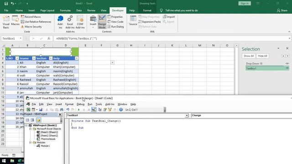Open Properties Window icon in VBA toolbar
The image size is (292, 164).
click(105, 109)
